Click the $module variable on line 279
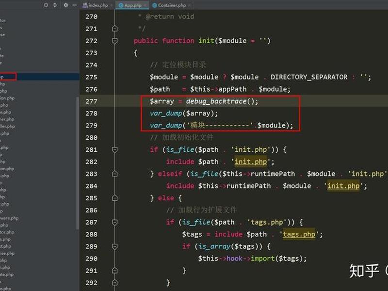This screenshot has width=388, height=291. pos(272,126)
